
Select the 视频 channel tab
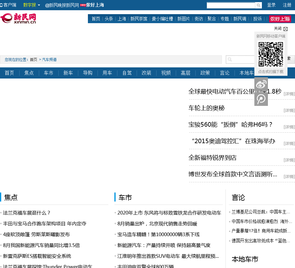coord(166,73)
